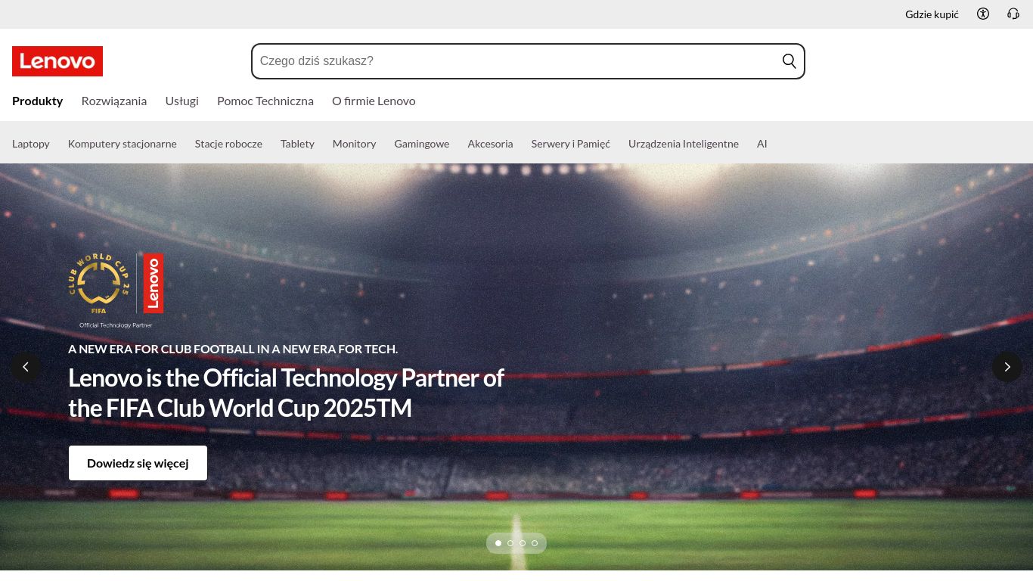Open the accessibility icon in top bar
The width and height of the screenshot is (1033, 581).
(x=983, y=14)
